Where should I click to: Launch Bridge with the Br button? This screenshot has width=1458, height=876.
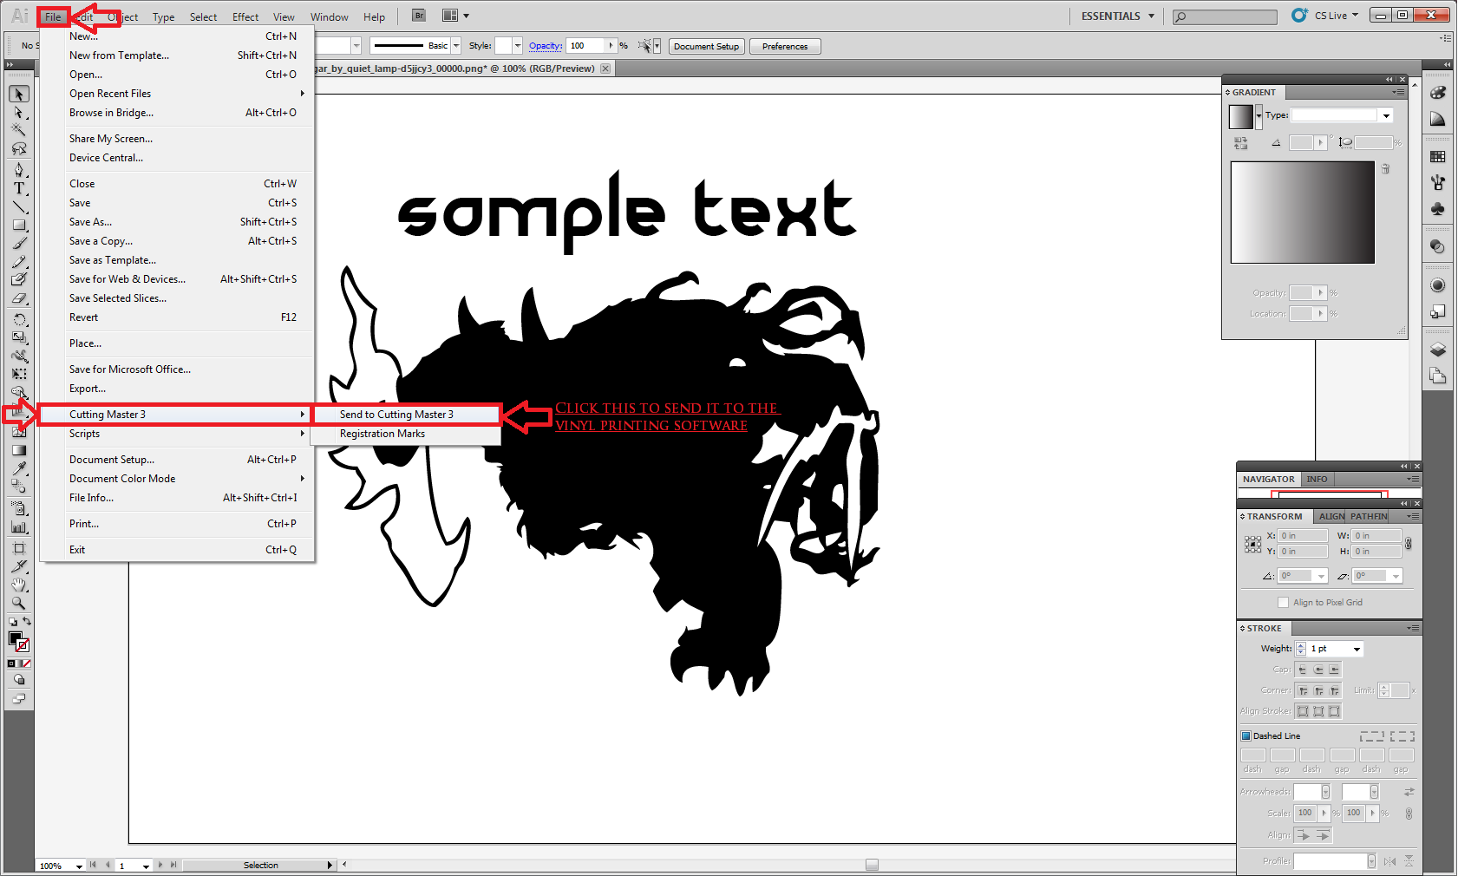tap(419, 16)
